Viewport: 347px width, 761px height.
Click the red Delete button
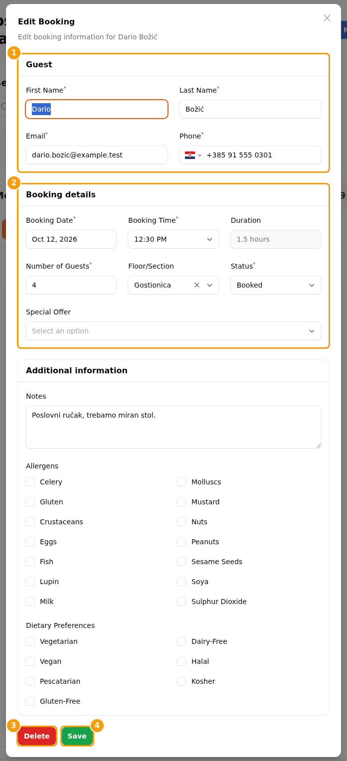(37, 736)
